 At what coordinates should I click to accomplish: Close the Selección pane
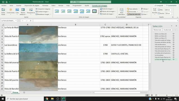(x=176, y=26)
